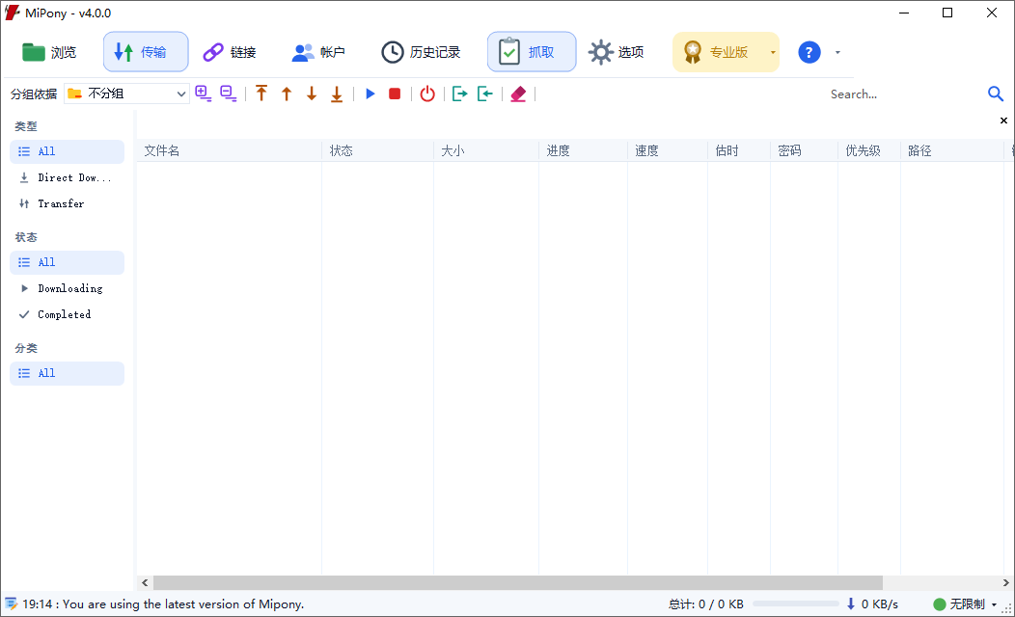The height and width of the screenshot is (617, 1015).
Task: Stop downloads with the red square icon
Action: point(395,94)
